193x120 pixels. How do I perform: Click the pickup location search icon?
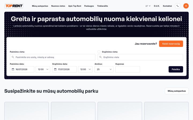13,57
